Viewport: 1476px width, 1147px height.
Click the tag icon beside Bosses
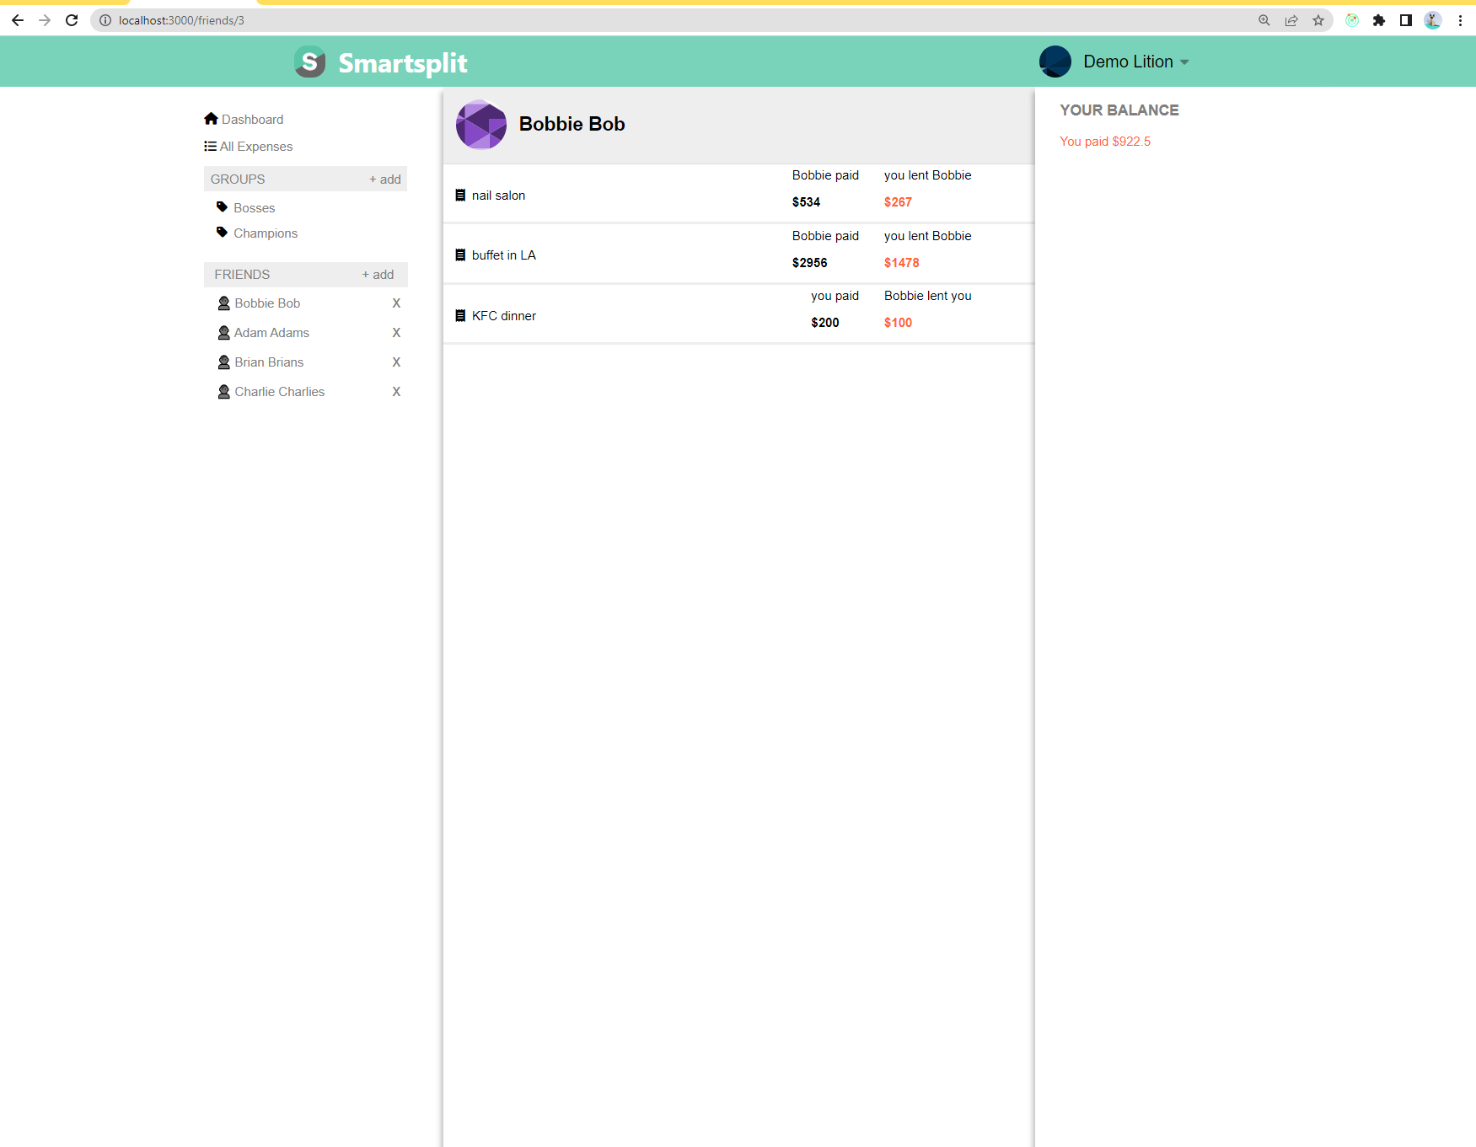[x=222, y=207]
